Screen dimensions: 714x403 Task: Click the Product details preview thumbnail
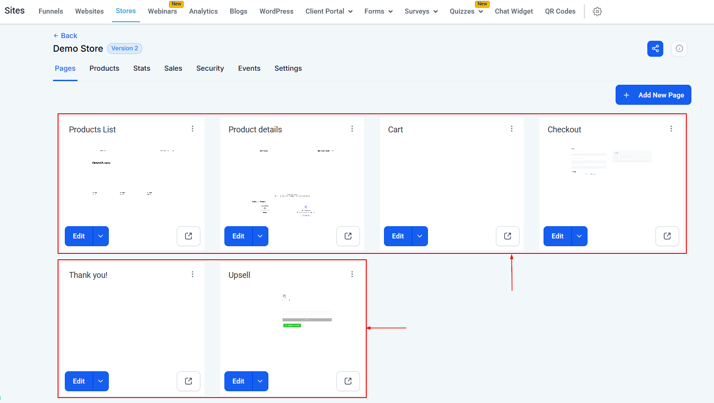pyautogui.click(x=292, y=183)
